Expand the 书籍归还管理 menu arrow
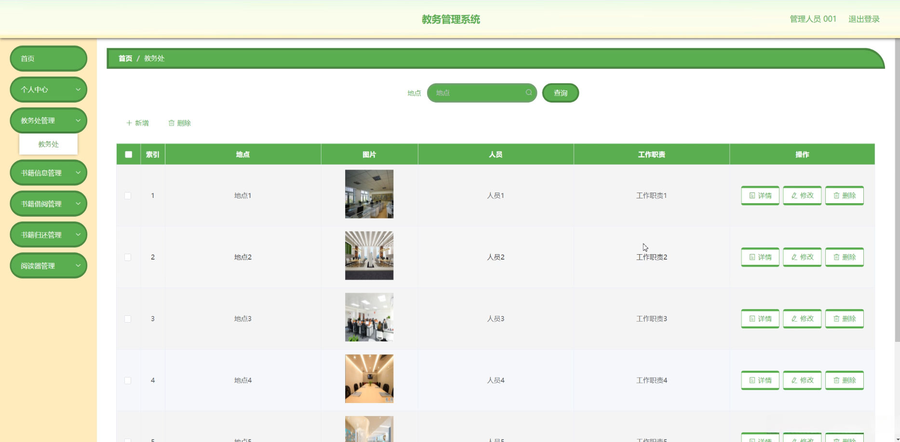900x442 pixels. (x=78, y=234)
